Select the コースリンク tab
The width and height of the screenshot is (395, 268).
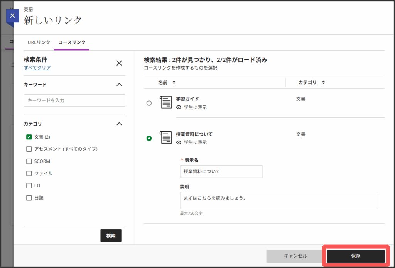[72, 42]
